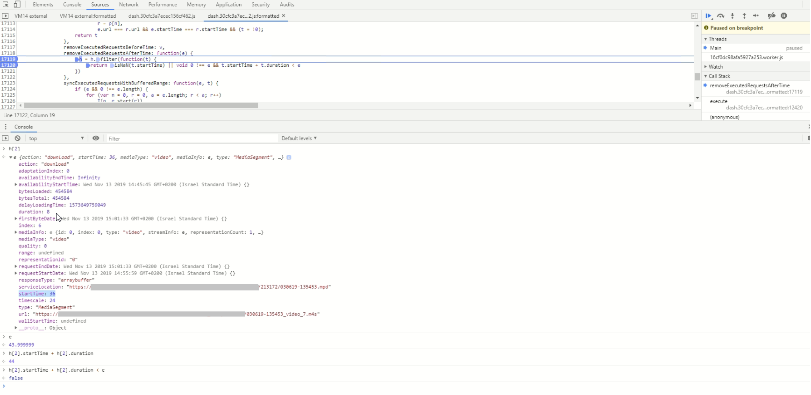This screenshot has width=811, height=395.
Task: Click the info badge beside the logged object
Action: click(289, 157)
